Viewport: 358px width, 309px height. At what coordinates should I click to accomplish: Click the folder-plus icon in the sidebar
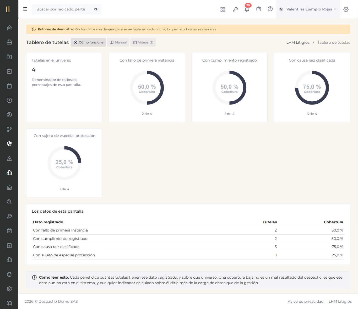[9, 57]
